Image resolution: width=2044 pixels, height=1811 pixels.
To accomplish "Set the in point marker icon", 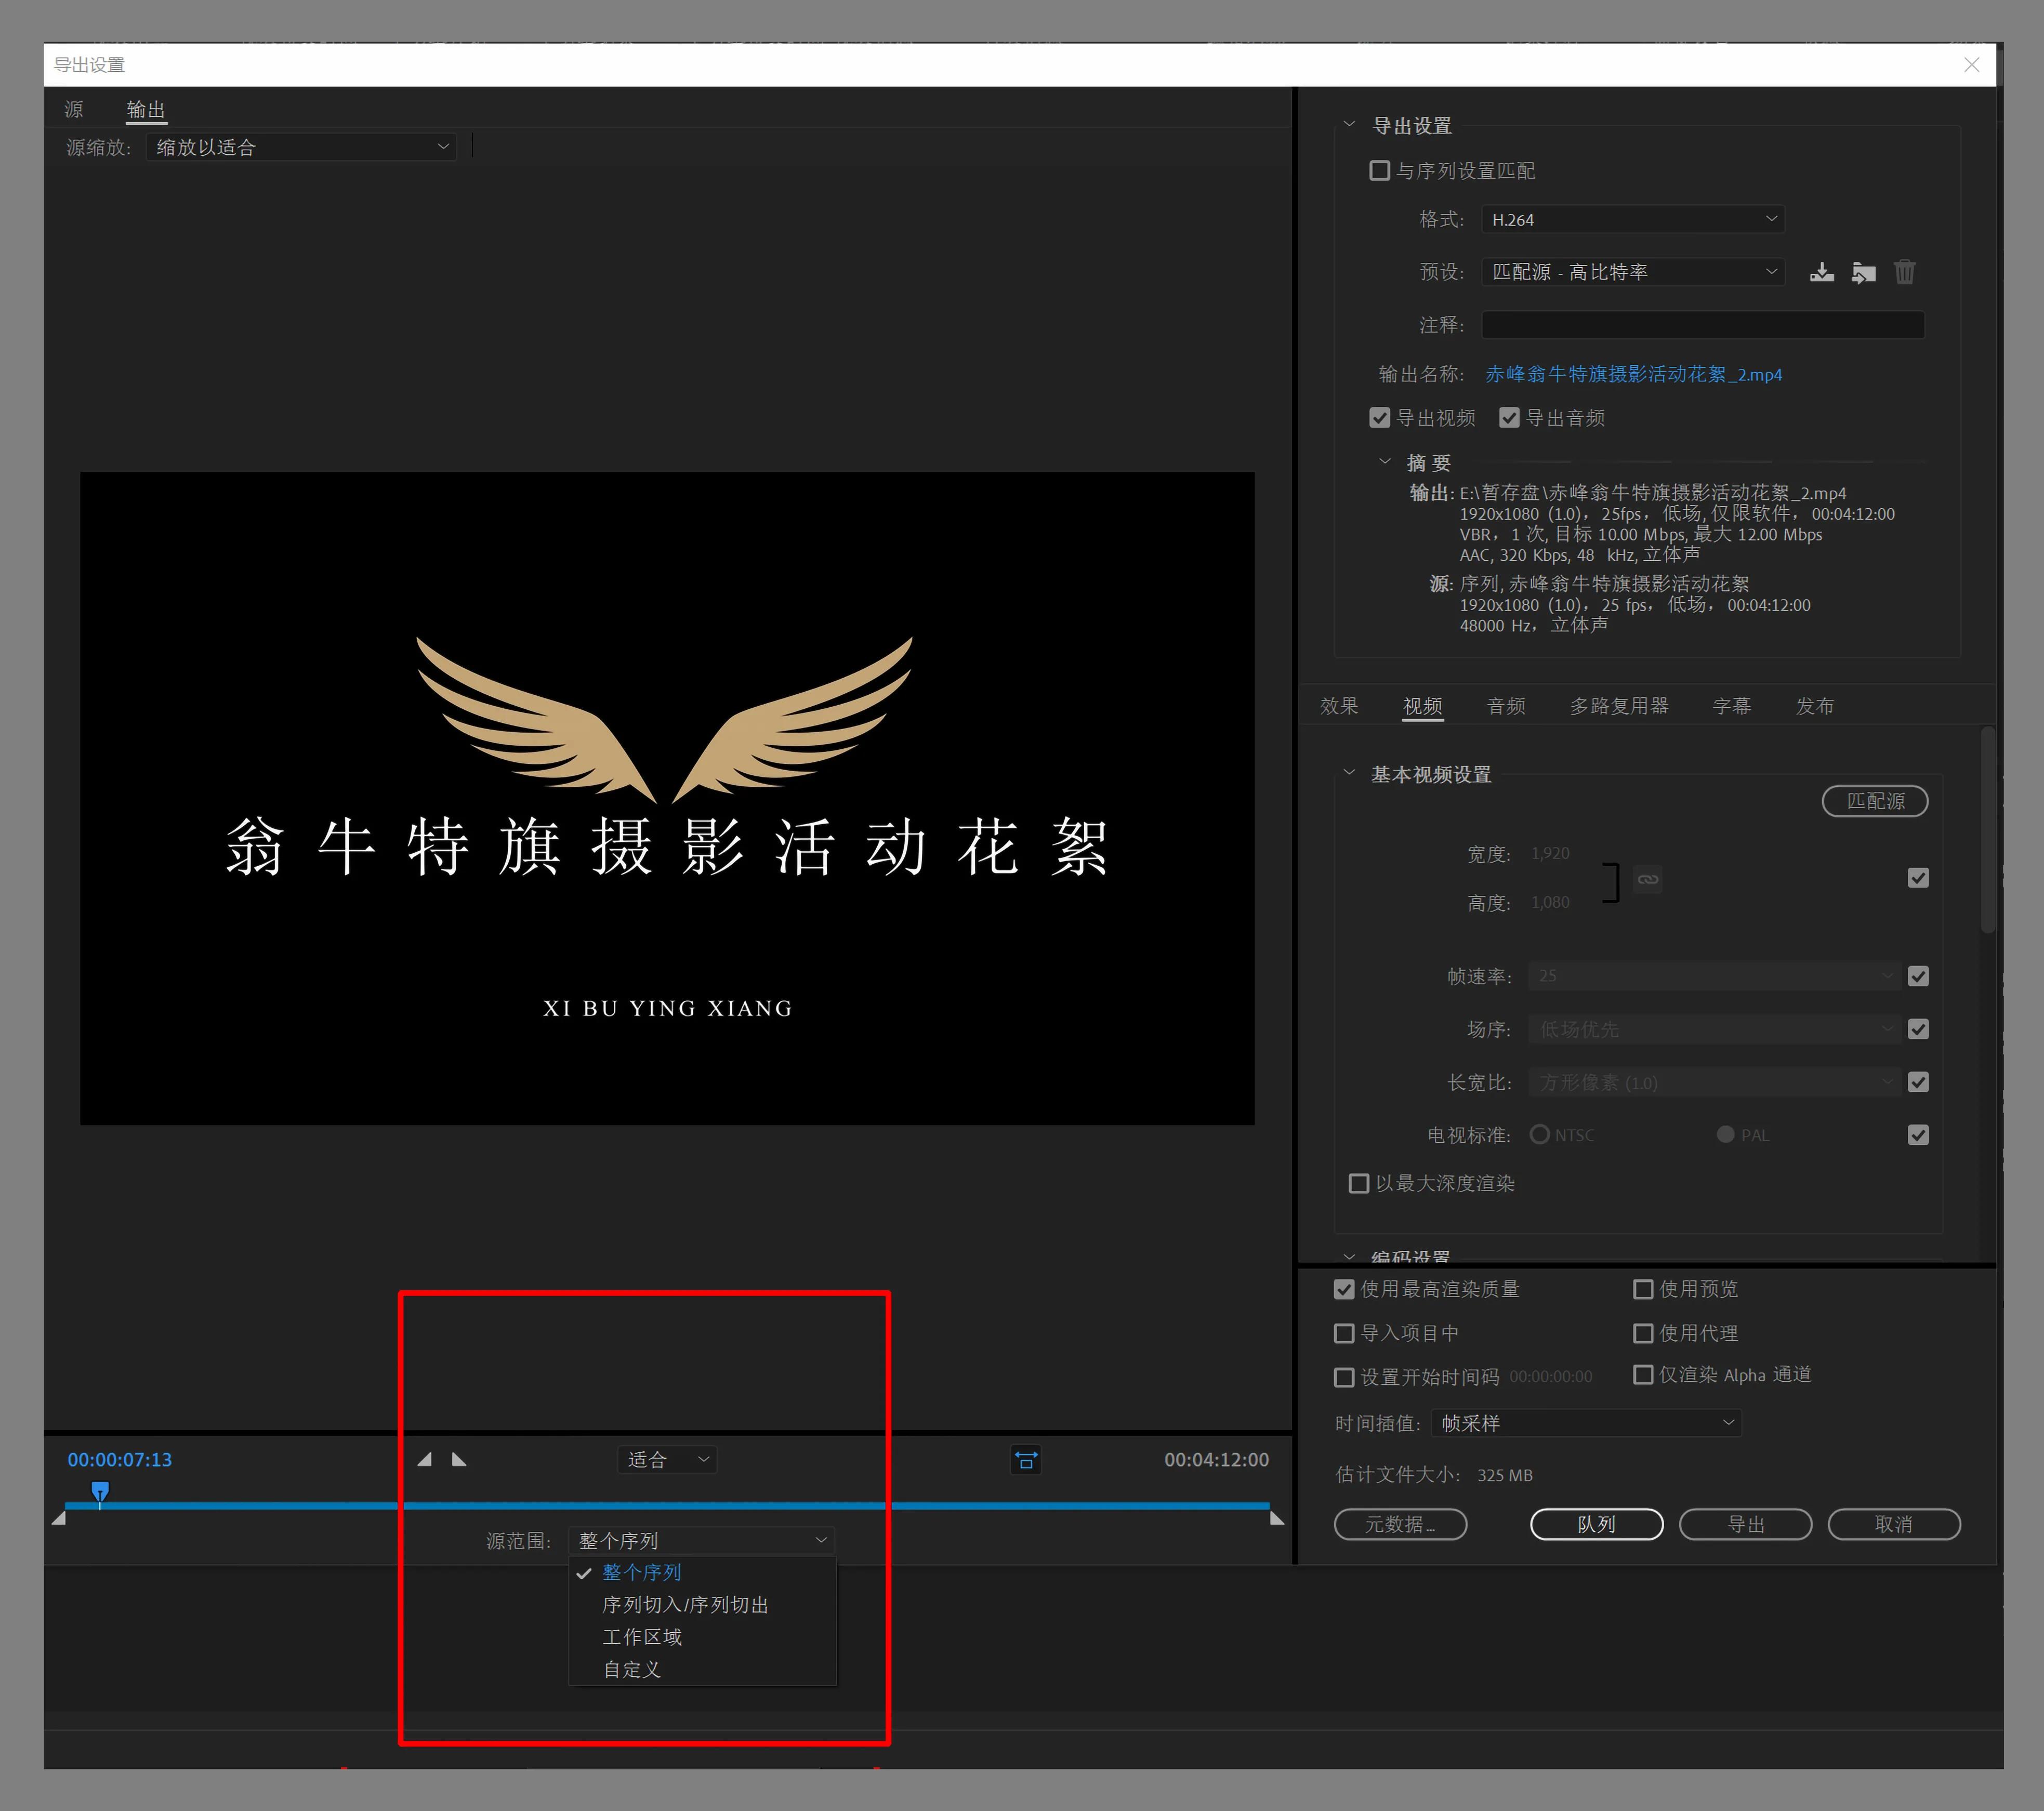I will click(x=424, y=1459).
